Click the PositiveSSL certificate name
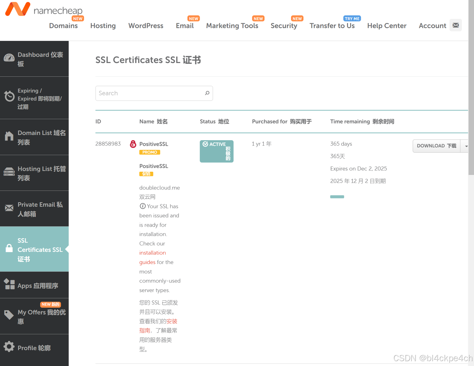 (x=154, y=144)
